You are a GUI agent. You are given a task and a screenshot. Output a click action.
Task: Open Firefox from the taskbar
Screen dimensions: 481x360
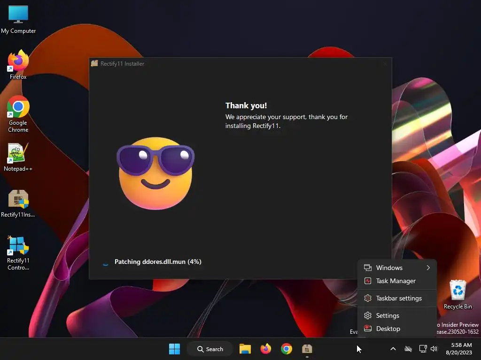pyautogui.click(x=266, y=349)
